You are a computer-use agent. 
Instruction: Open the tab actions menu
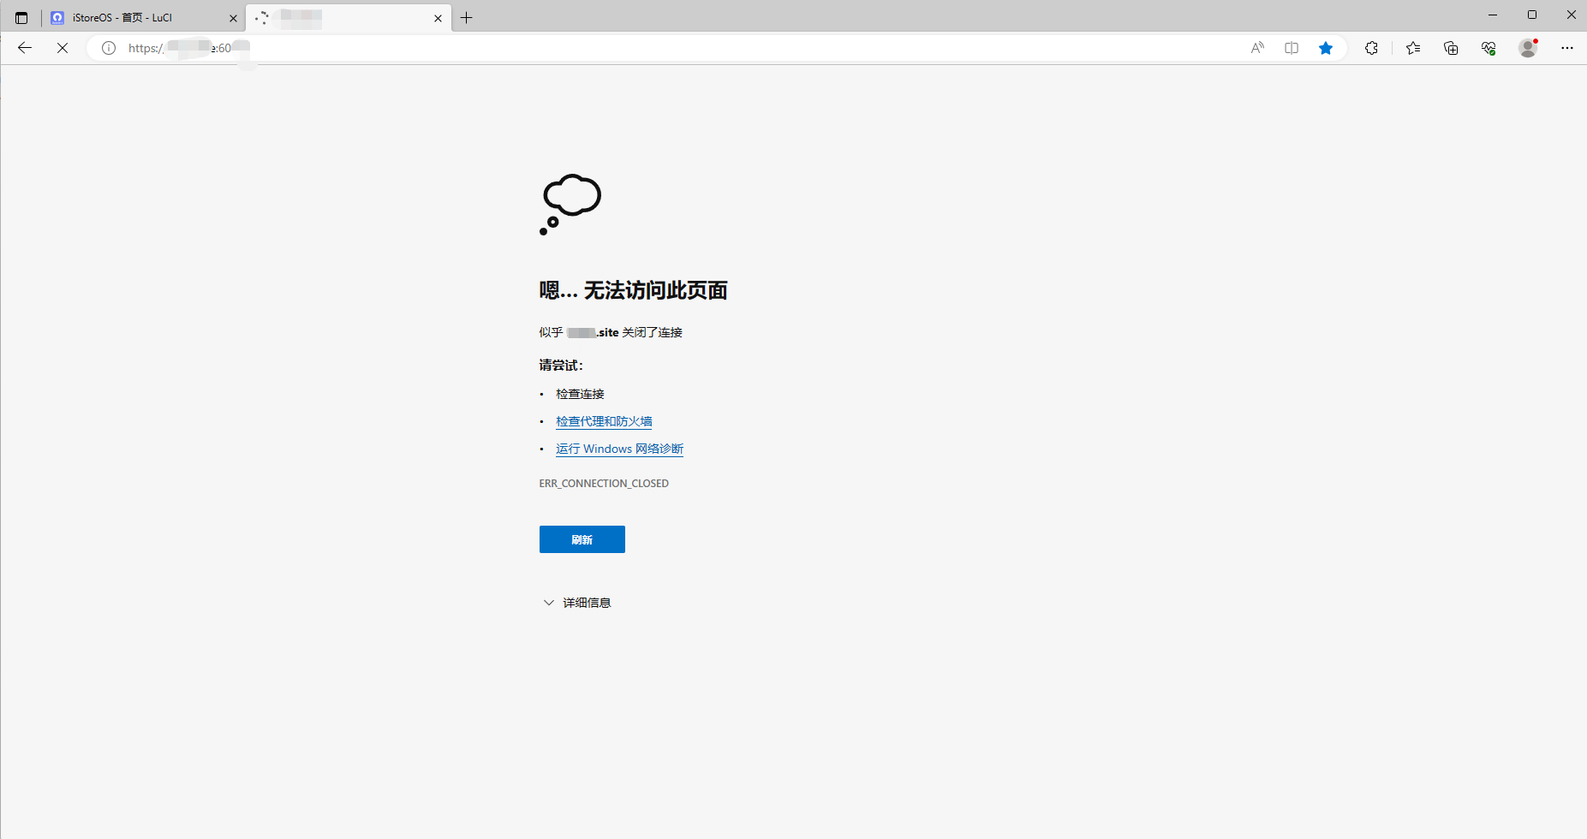click(21, 18)
